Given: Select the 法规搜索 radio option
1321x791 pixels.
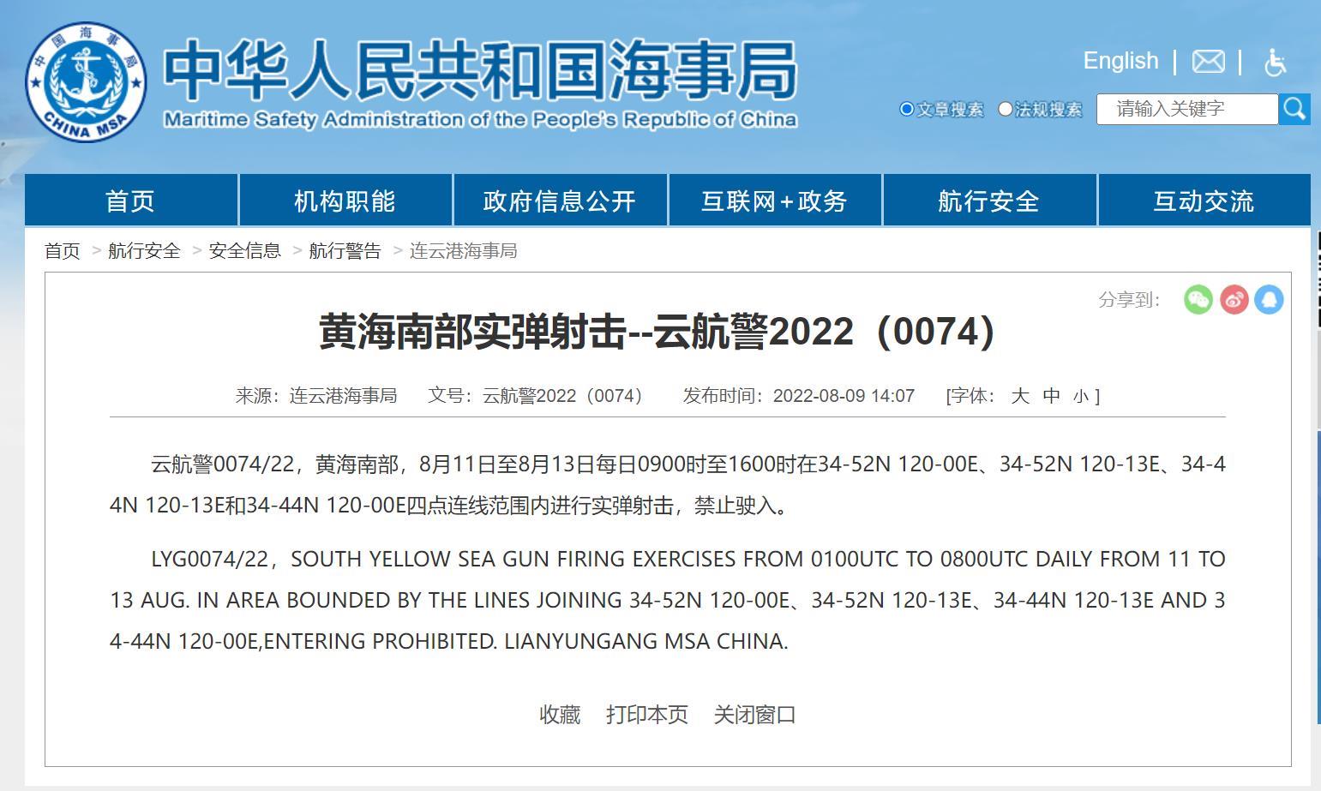Looking at the screenshot, I should [1006, 109].
